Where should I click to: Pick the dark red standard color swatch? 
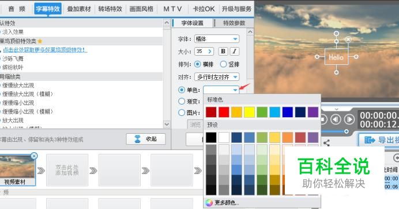211,112
